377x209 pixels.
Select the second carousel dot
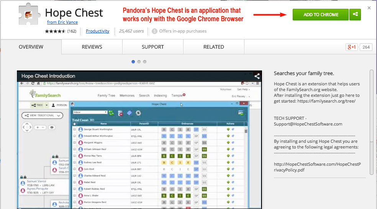[139, 62]
